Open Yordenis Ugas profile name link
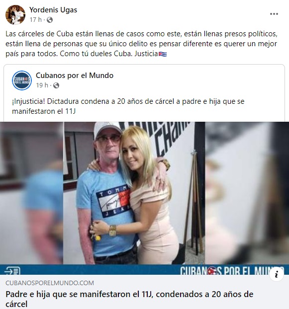 (53, 10)
